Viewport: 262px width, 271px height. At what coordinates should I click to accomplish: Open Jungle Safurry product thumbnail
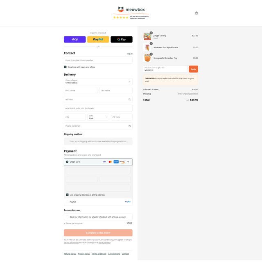147,36
